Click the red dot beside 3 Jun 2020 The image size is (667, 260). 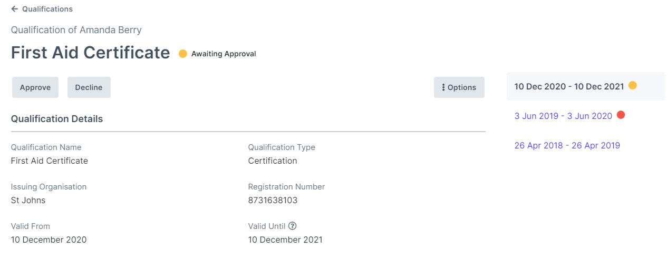point(621,115)
